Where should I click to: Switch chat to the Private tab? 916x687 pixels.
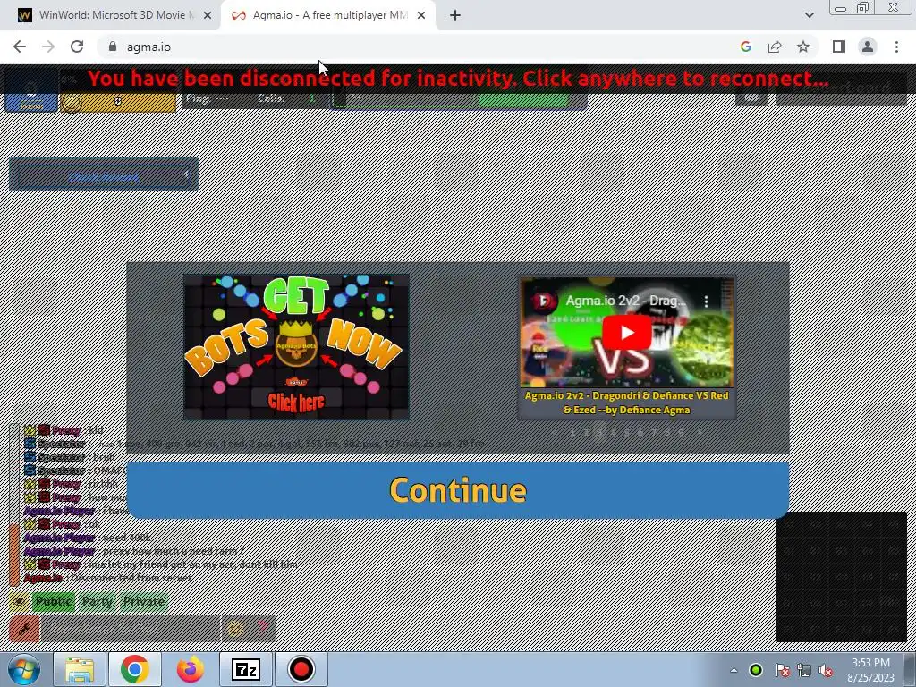point(143,601)
